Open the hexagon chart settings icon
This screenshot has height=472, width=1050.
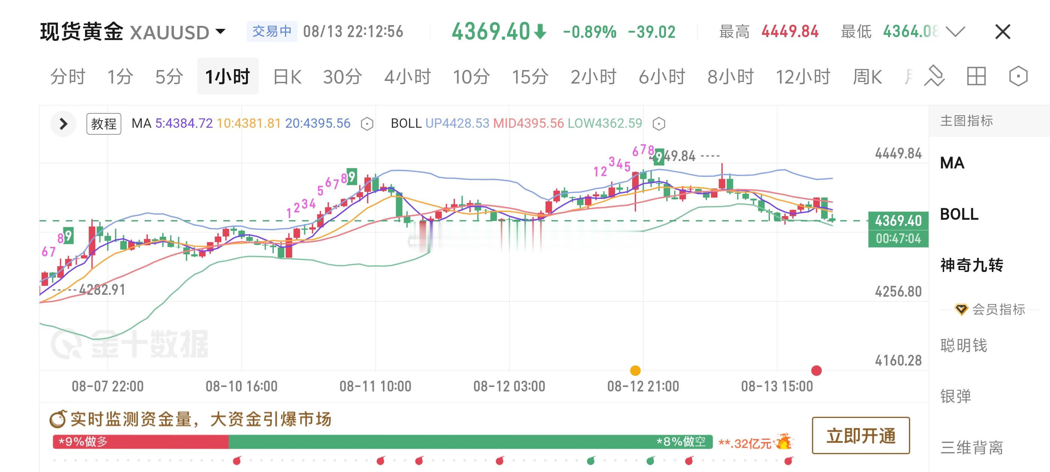1018,76
